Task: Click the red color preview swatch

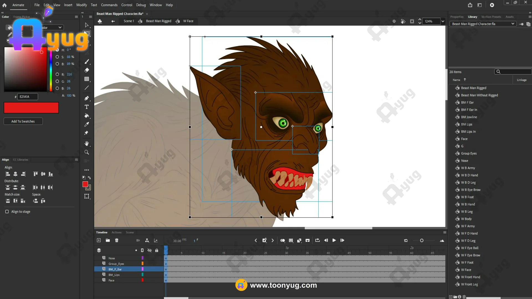Action: [x=31, y=108]
